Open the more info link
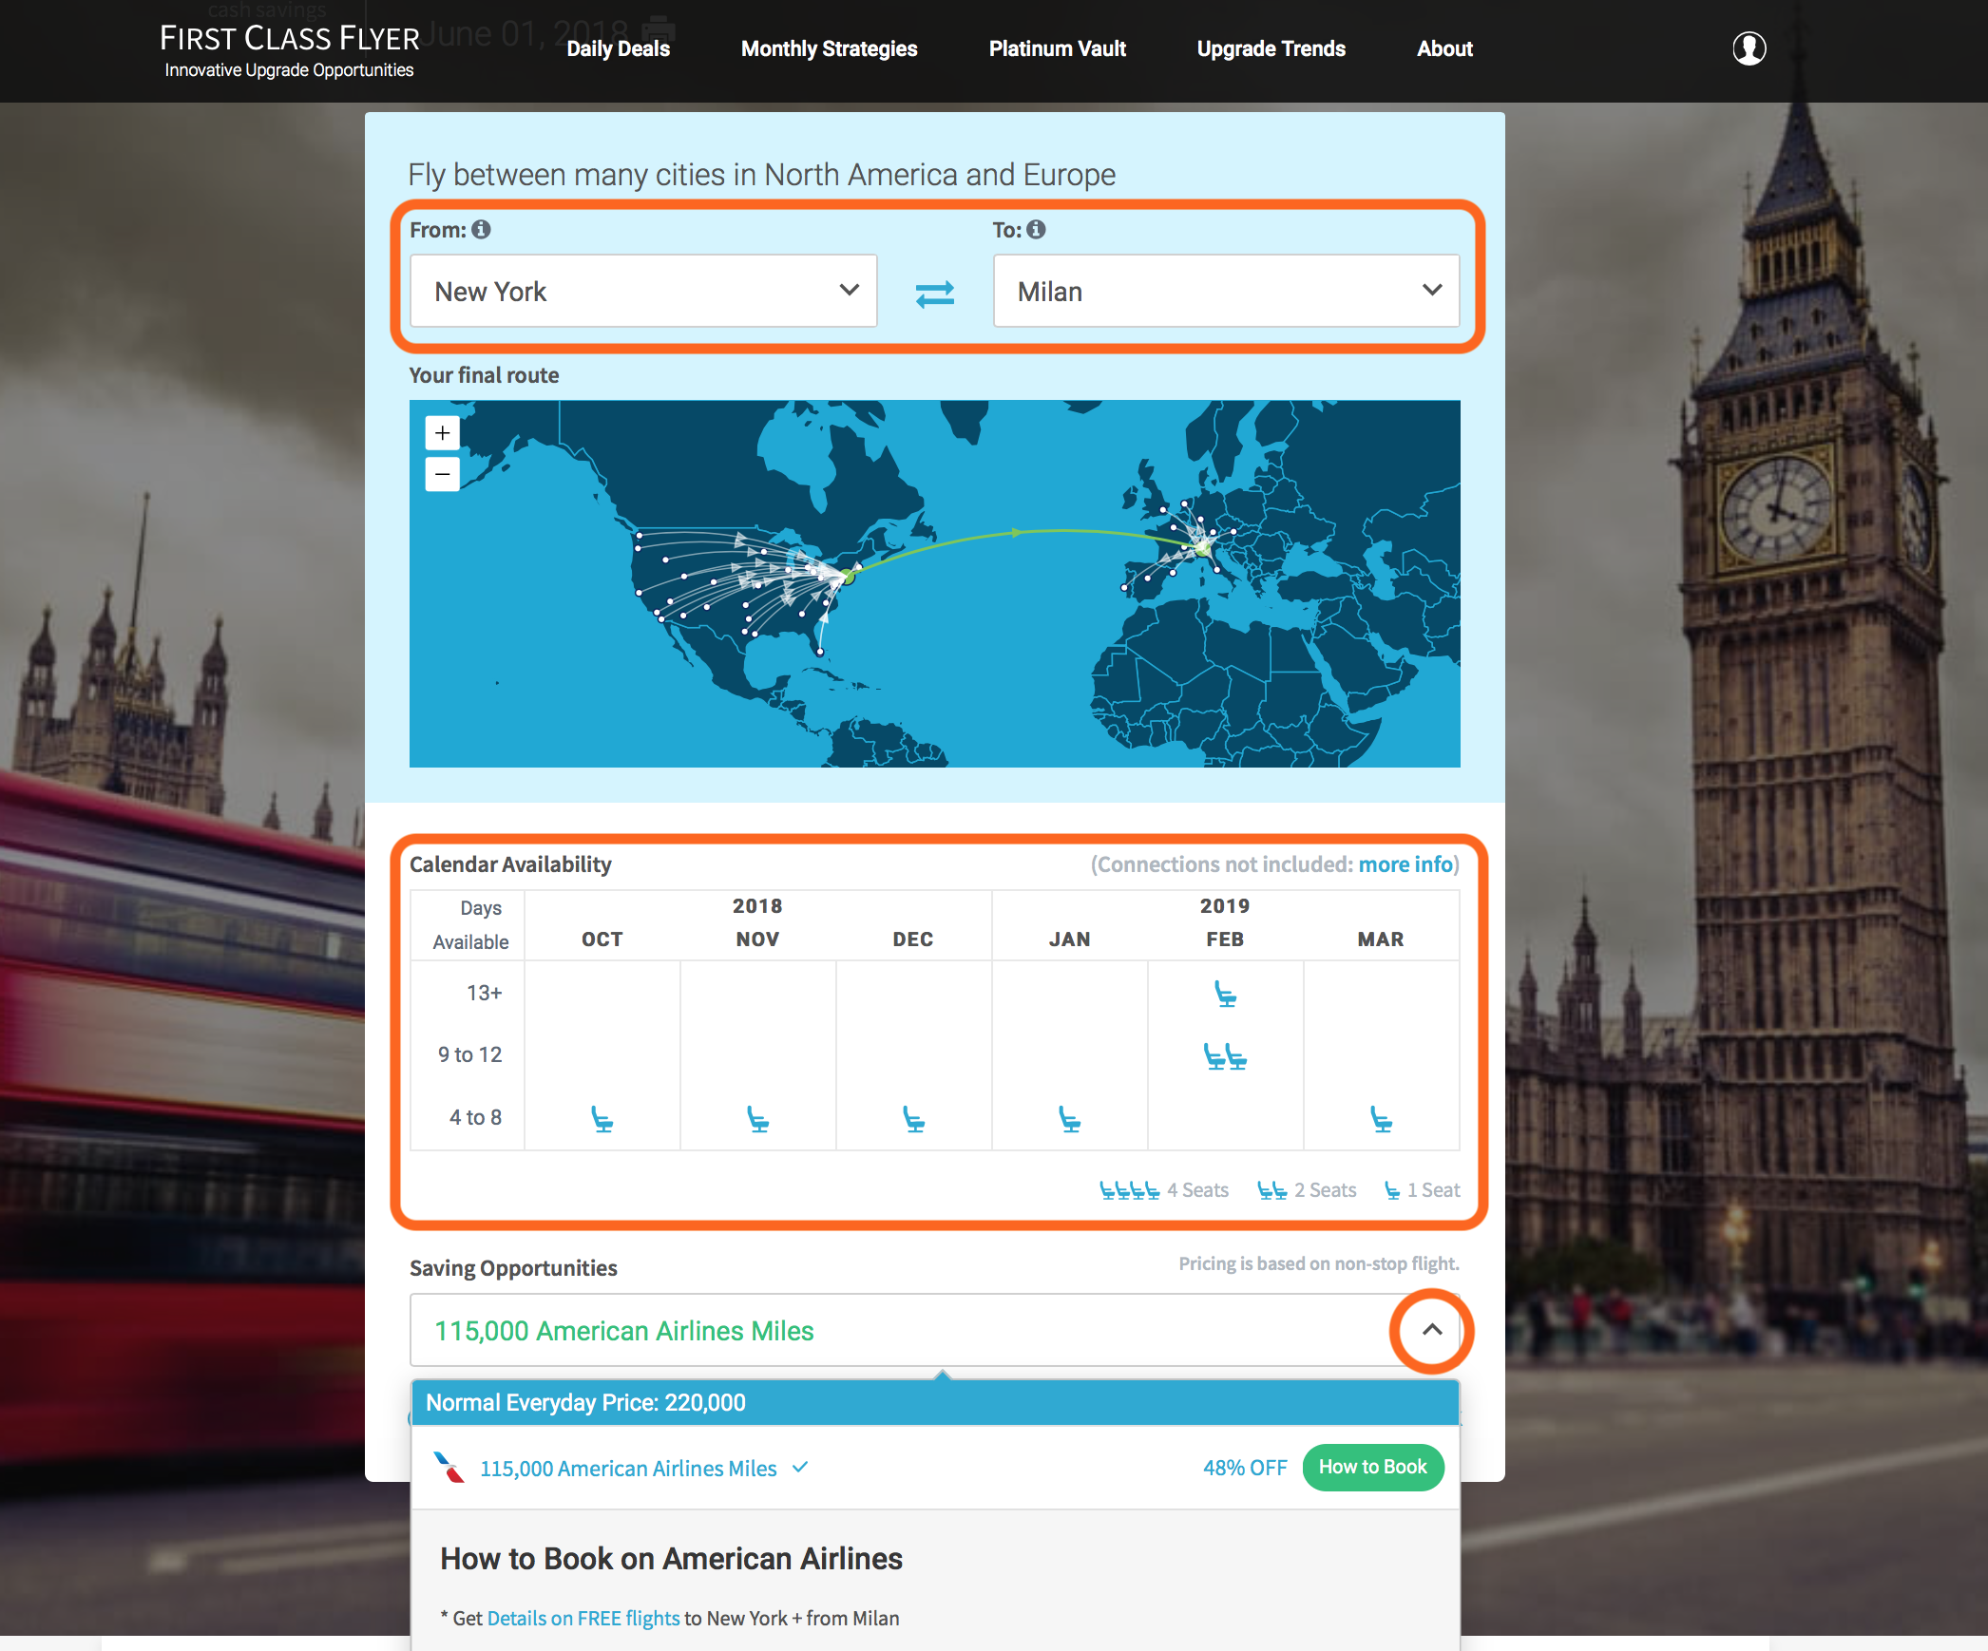 (1405, 864)
